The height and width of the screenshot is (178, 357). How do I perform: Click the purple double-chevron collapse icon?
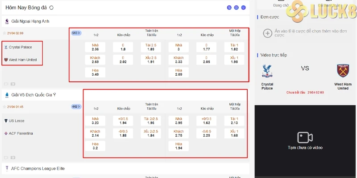pos(243,8)
